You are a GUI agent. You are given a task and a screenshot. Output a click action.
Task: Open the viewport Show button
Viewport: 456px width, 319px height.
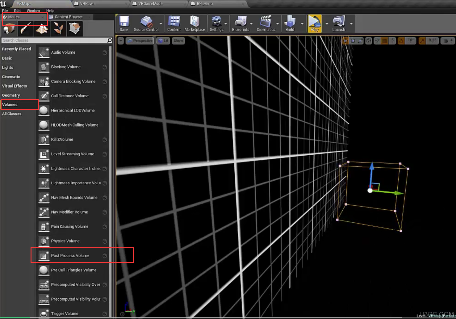178,41
